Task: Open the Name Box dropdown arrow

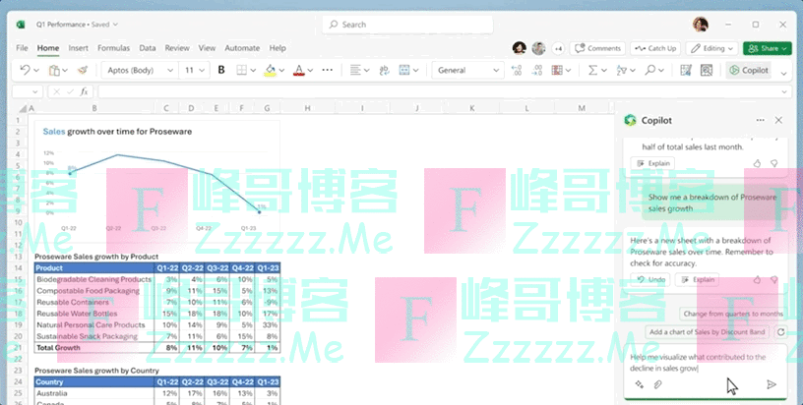Action: [x=34, y=92]
